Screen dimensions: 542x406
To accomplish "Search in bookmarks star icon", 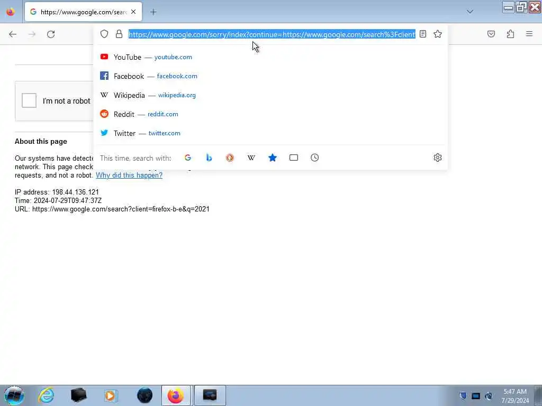I will pos(273,158).
